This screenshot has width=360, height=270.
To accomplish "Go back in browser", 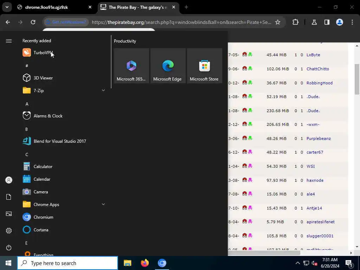I will (x=8, y=22).
